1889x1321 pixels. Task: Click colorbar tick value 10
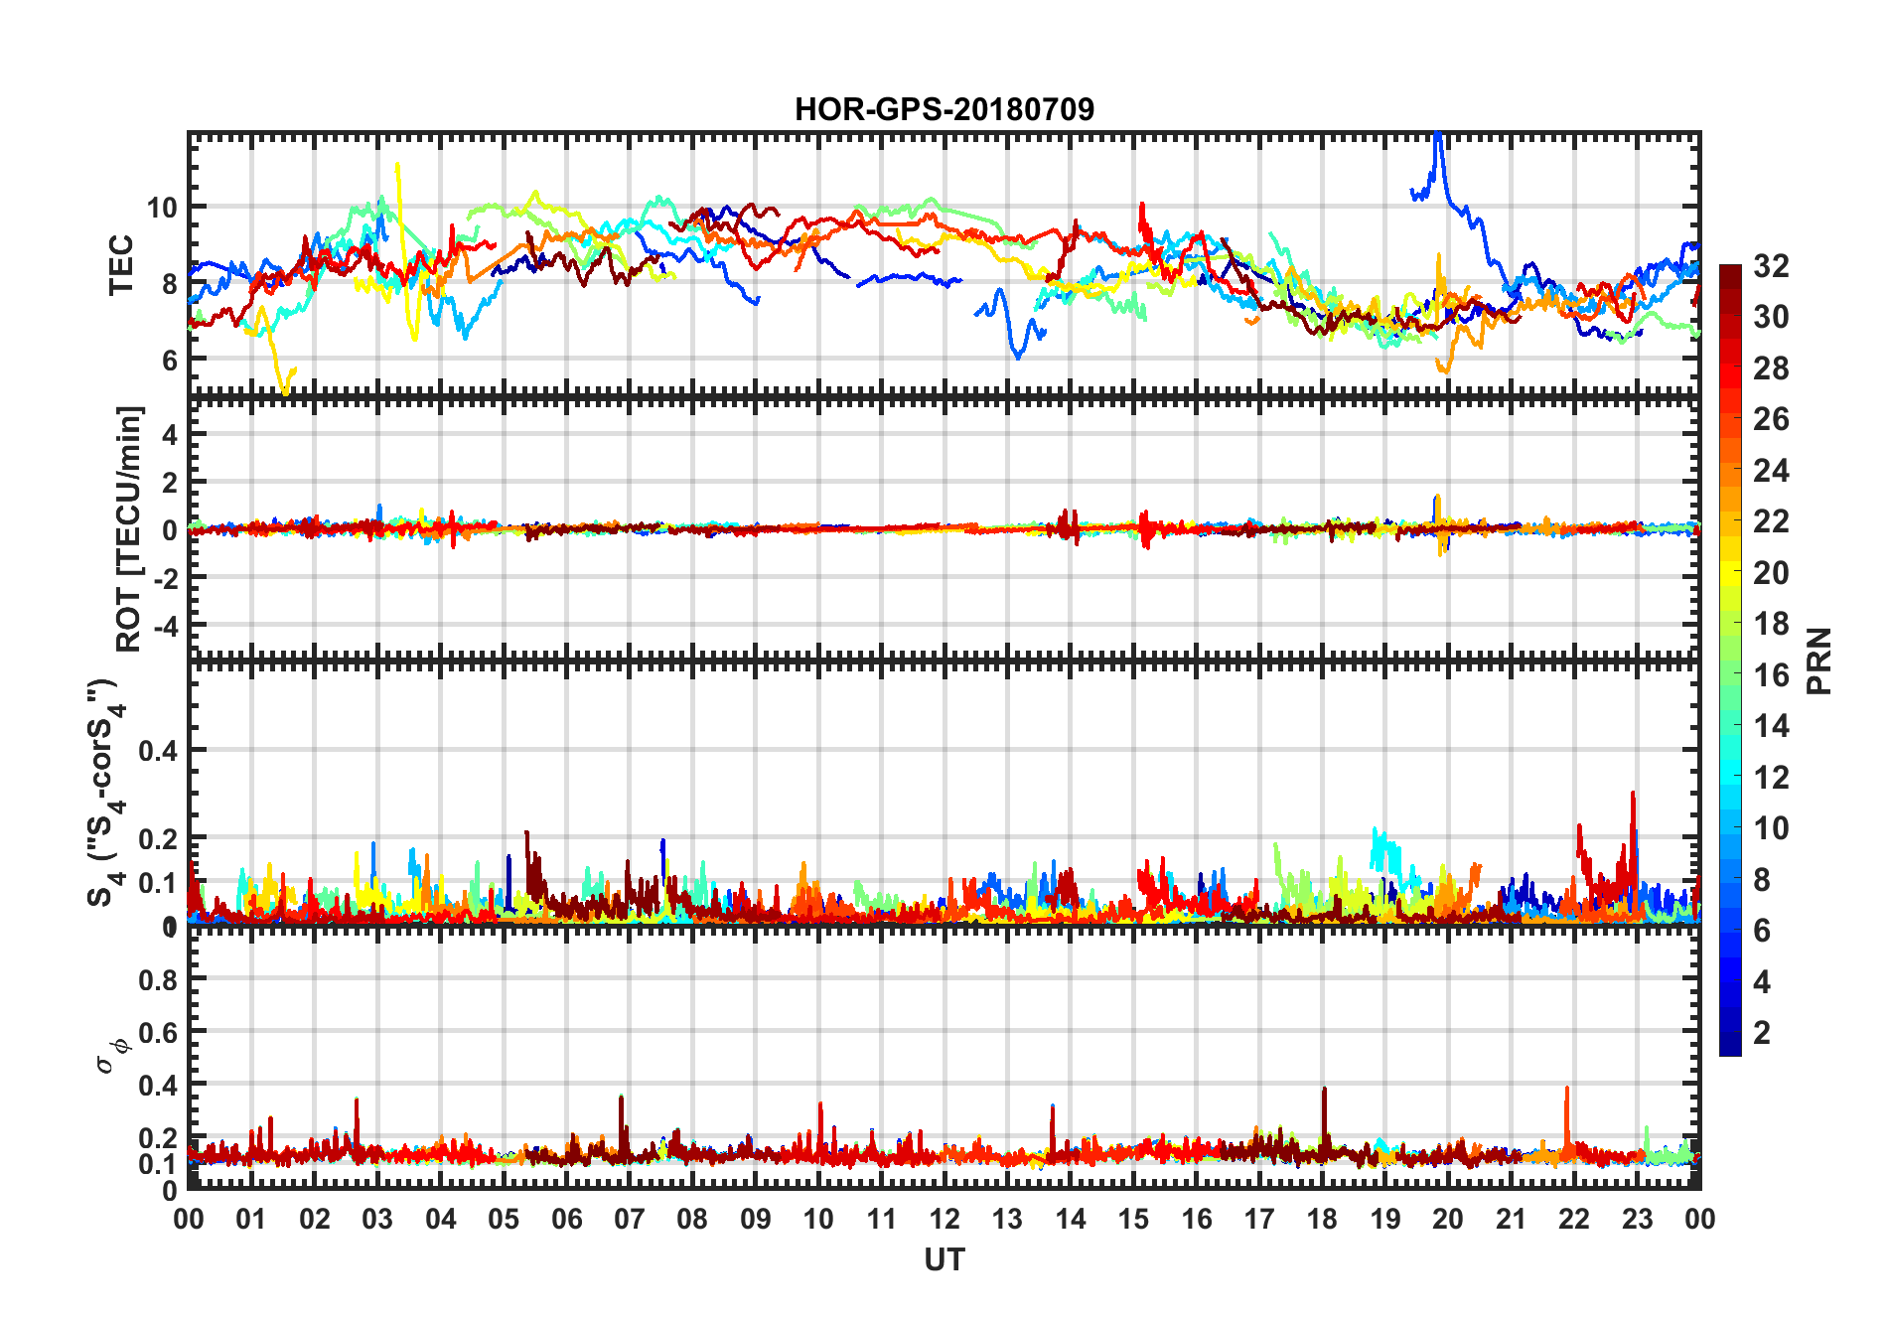pyautogui.click(x=1771, y=828)
